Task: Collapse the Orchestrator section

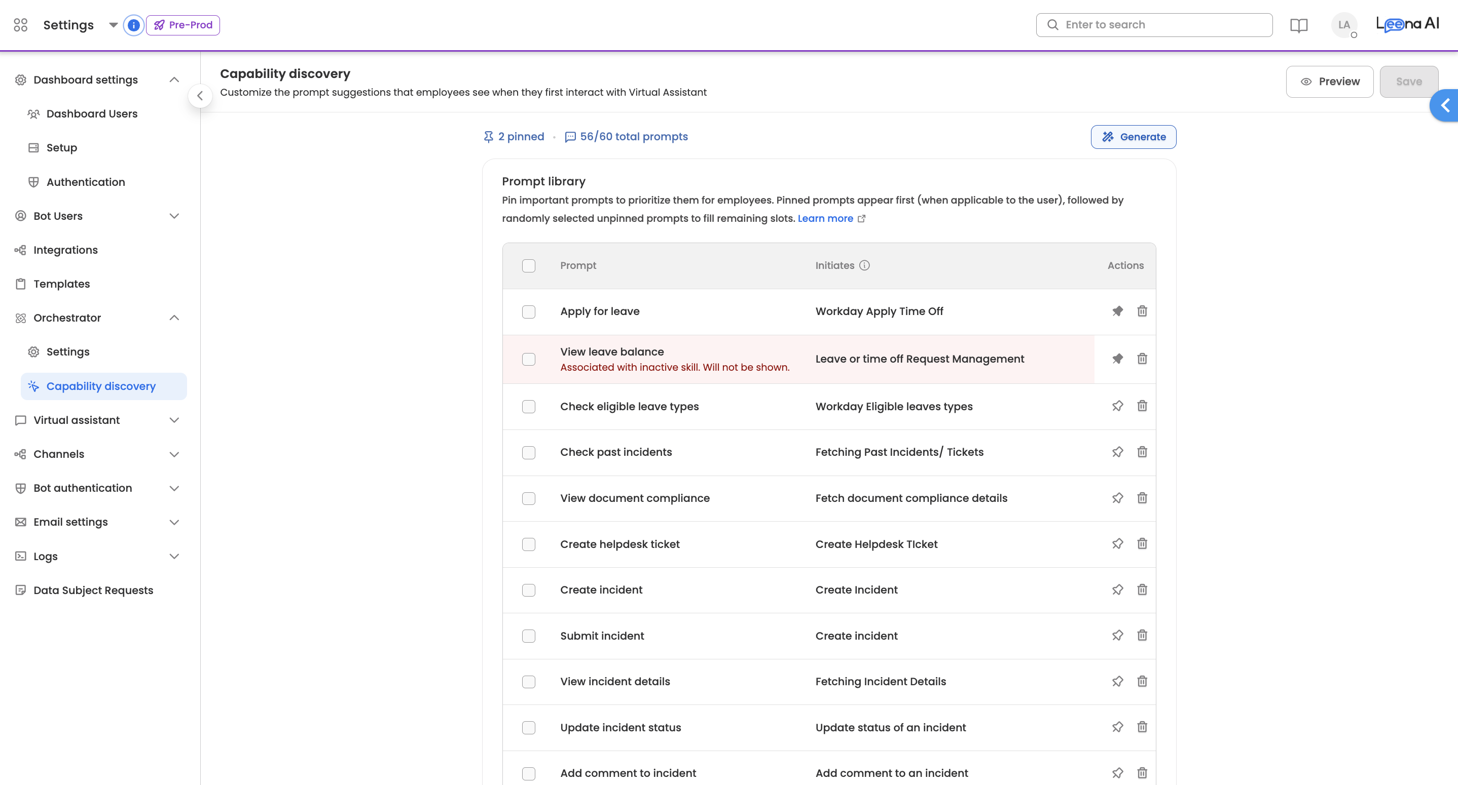Action: 174,318
